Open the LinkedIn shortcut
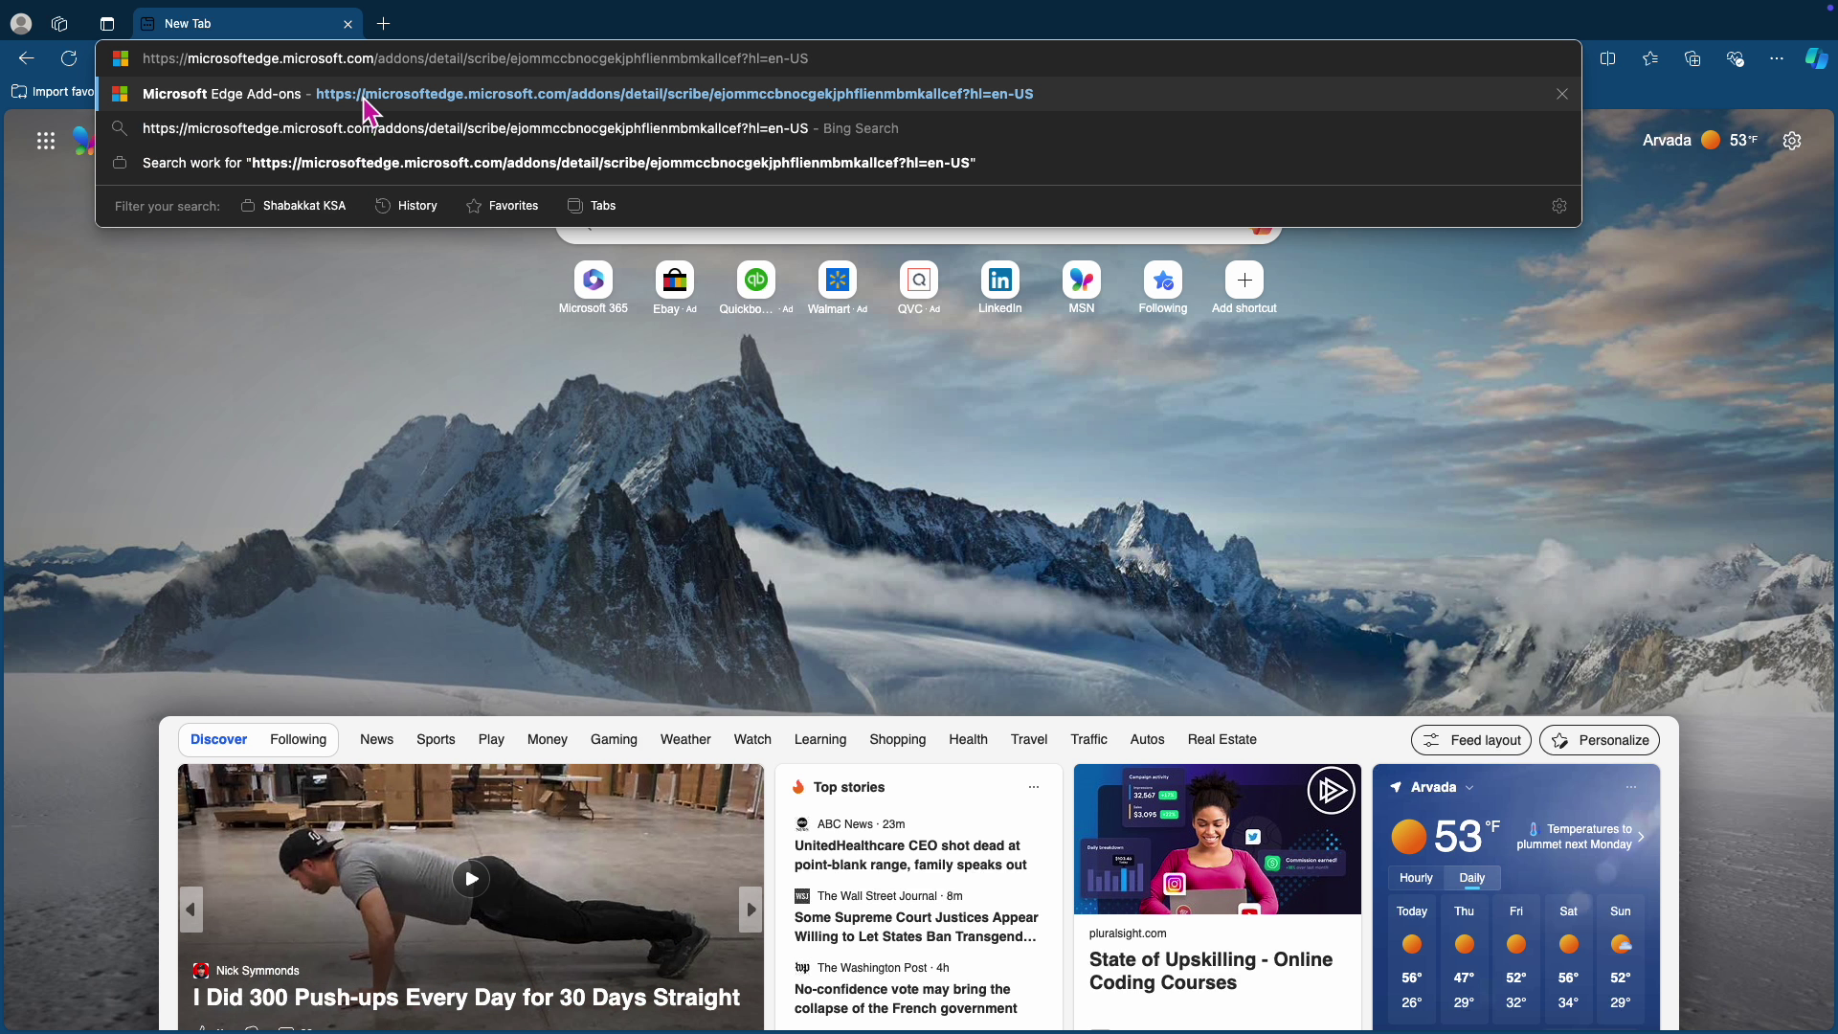This screenshot has width=1838, height=1034. (999, 280)
